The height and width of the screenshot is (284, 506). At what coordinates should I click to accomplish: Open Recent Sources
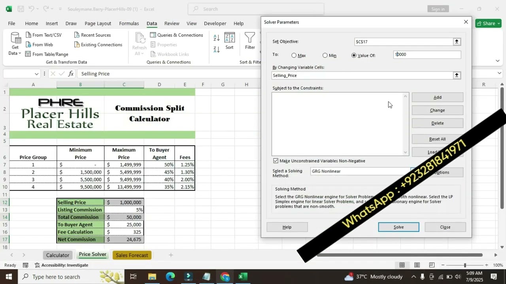(92, 35)
